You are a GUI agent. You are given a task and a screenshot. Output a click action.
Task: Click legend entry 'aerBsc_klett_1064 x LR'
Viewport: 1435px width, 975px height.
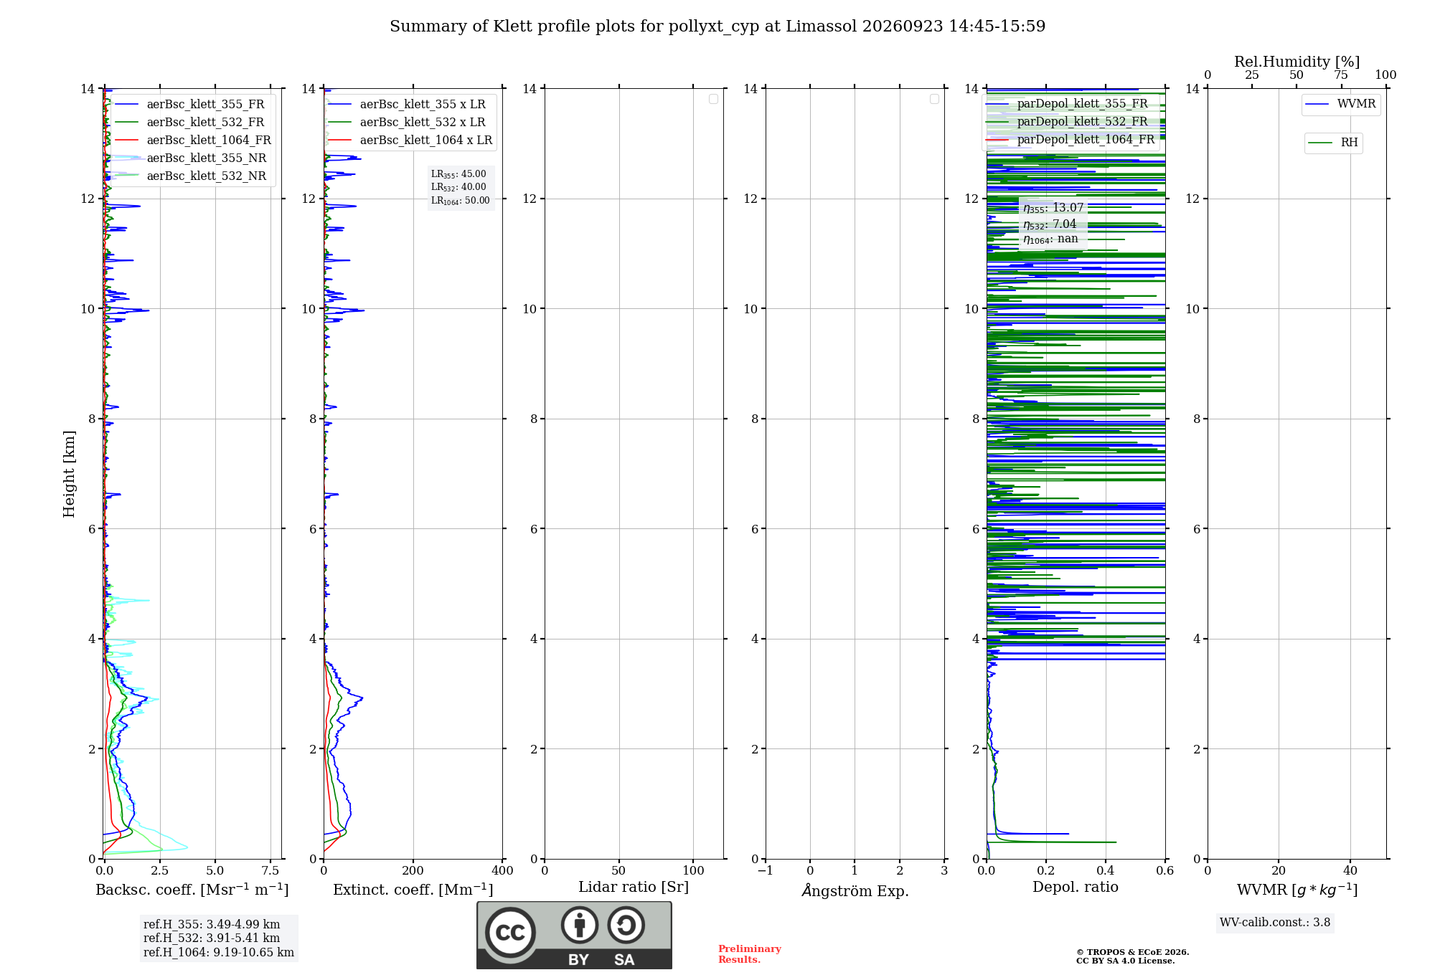411,141
